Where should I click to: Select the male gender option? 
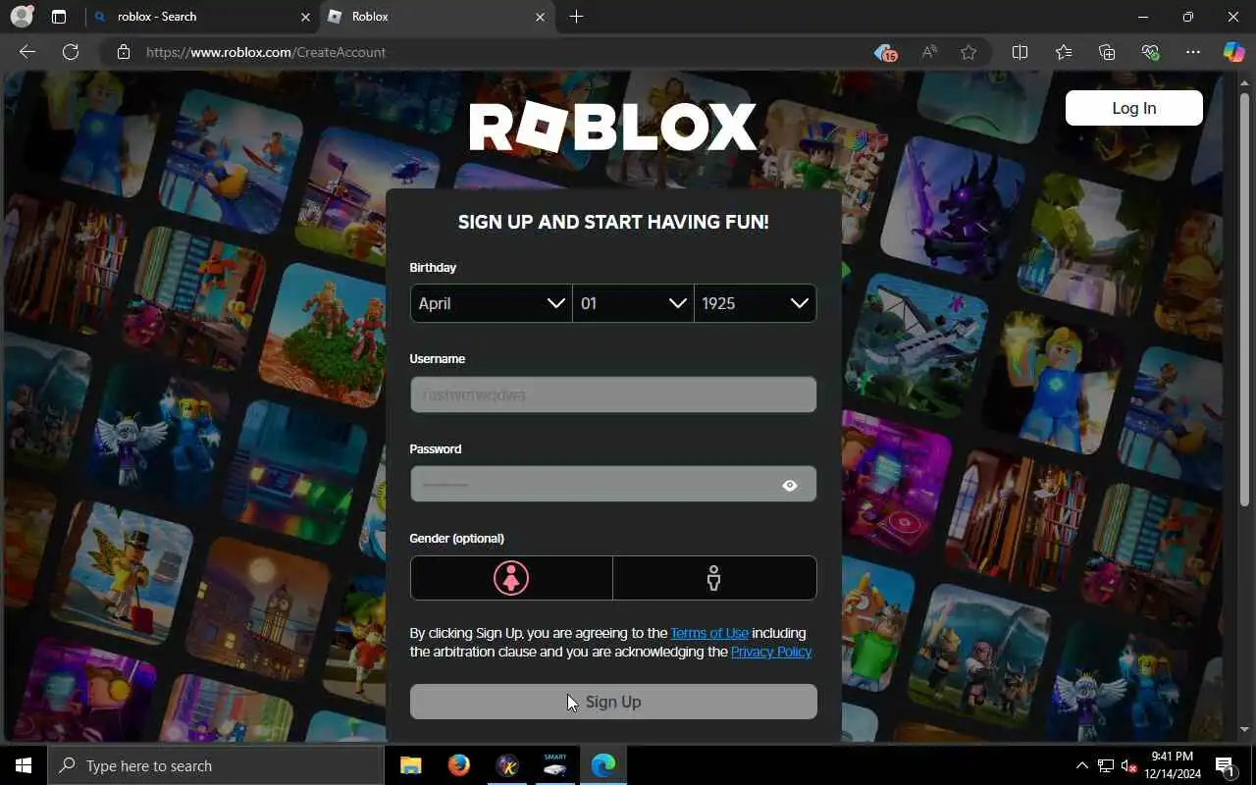click(714, 578)
